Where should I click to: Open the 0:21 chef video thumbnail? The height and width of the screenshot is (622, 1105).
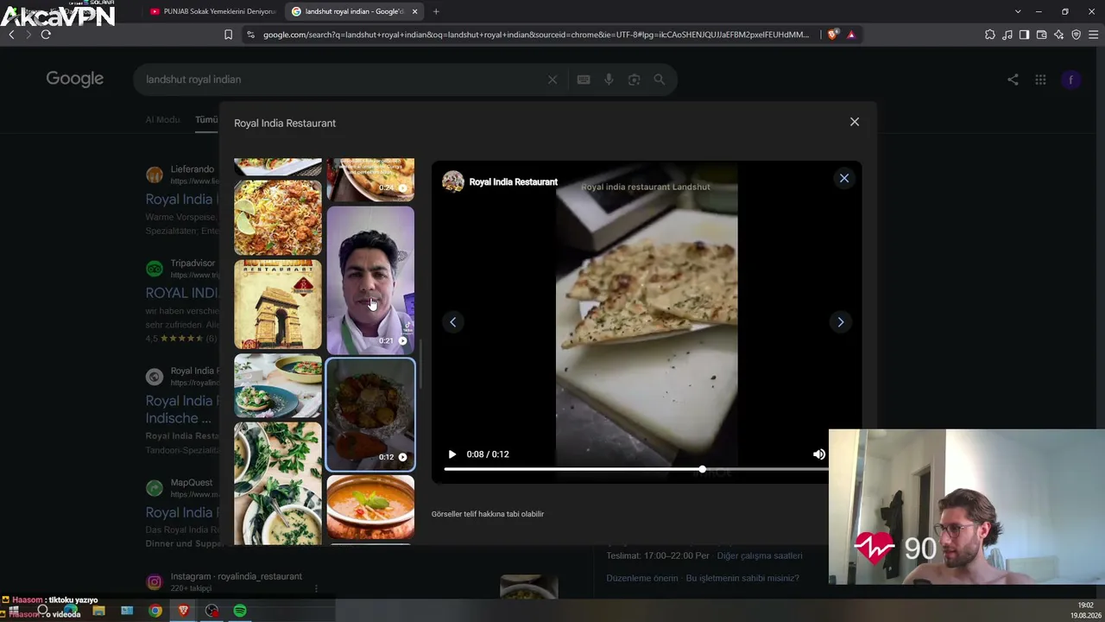coord(370,280)
